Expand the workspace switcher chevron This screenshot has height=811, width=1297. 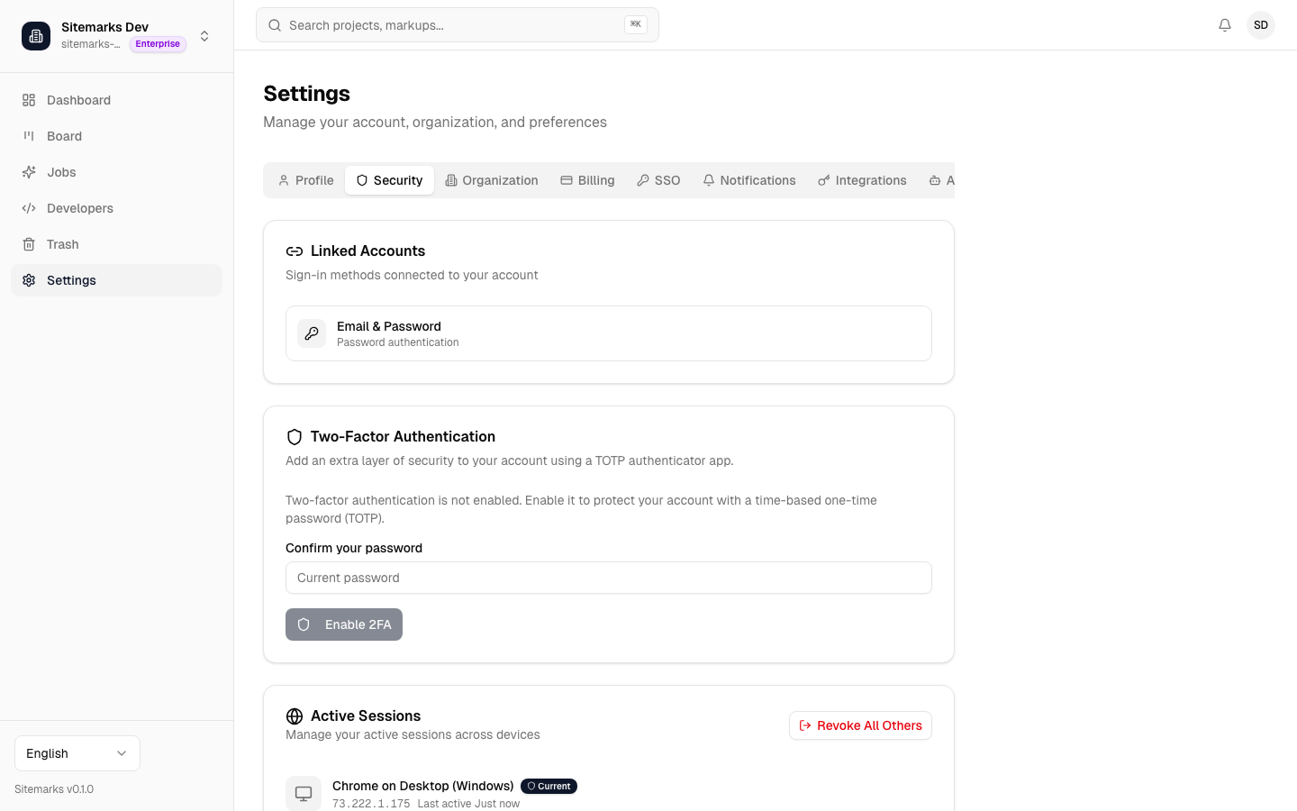pyautogui.click(x=204, y=36)
